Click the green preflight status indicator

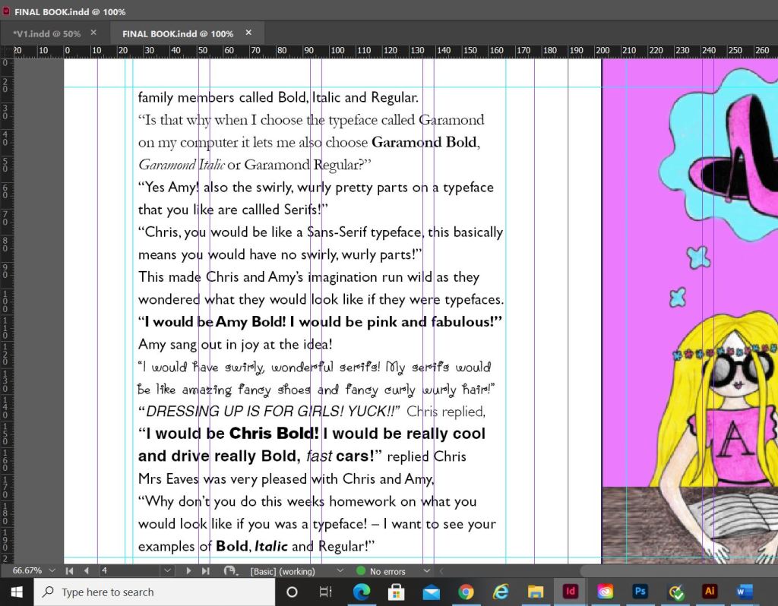[361, 571]
